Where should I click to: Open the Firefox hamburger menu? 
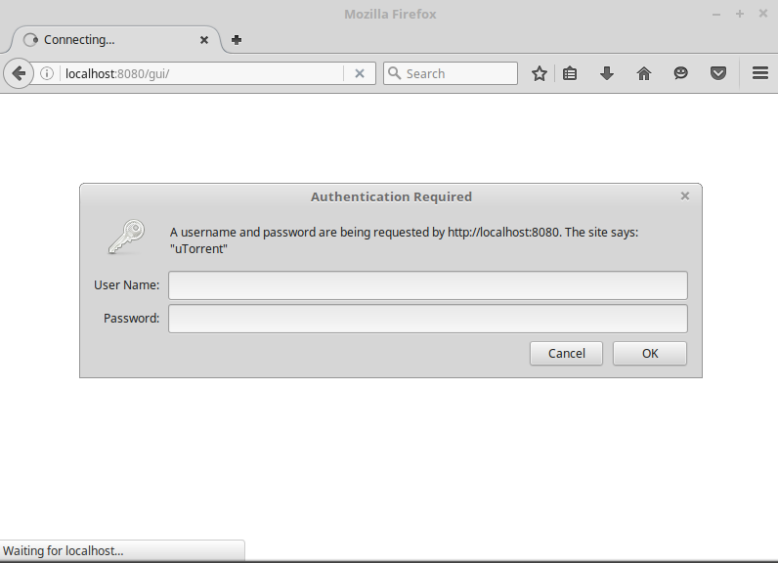[x=760, y=73]
